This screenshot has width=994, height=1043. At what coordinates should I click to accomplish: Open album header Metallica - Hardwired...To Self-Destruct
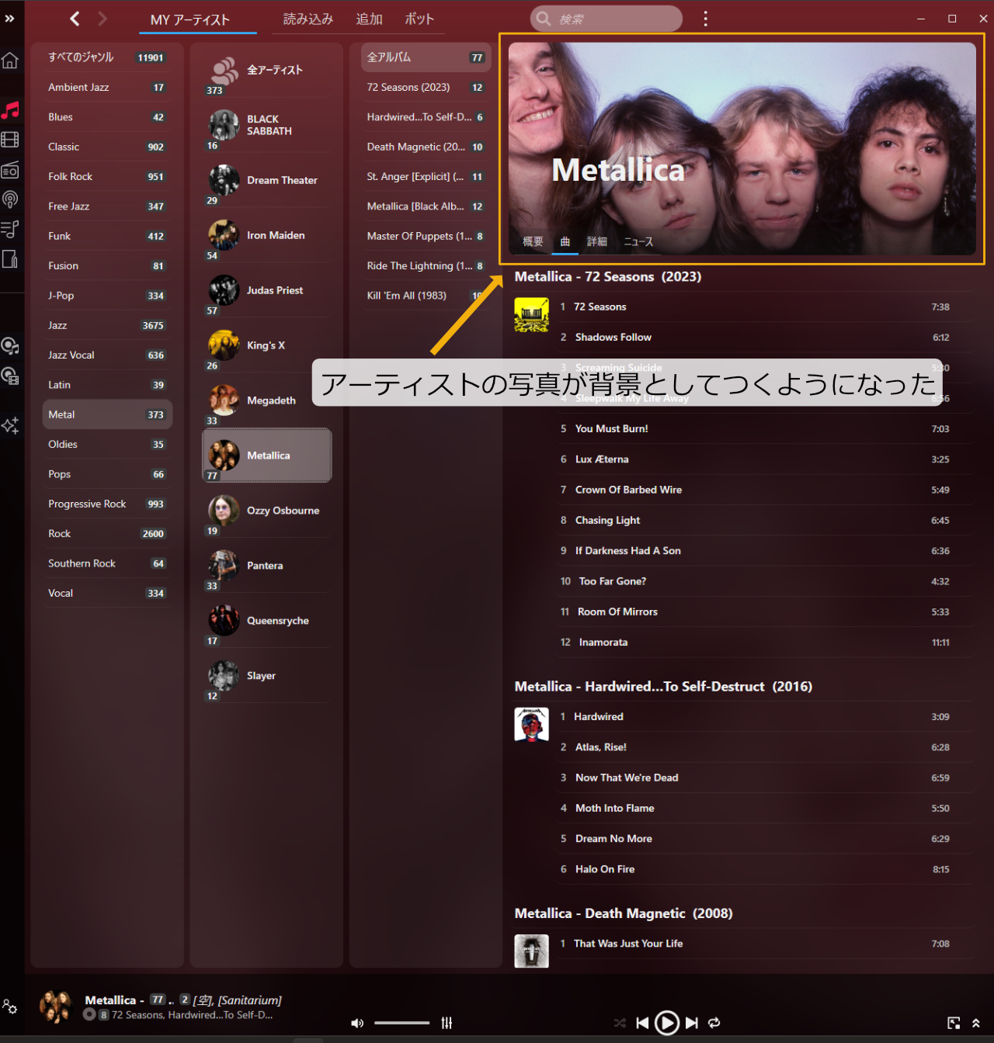pyautogui.click(x=663, y=687)
